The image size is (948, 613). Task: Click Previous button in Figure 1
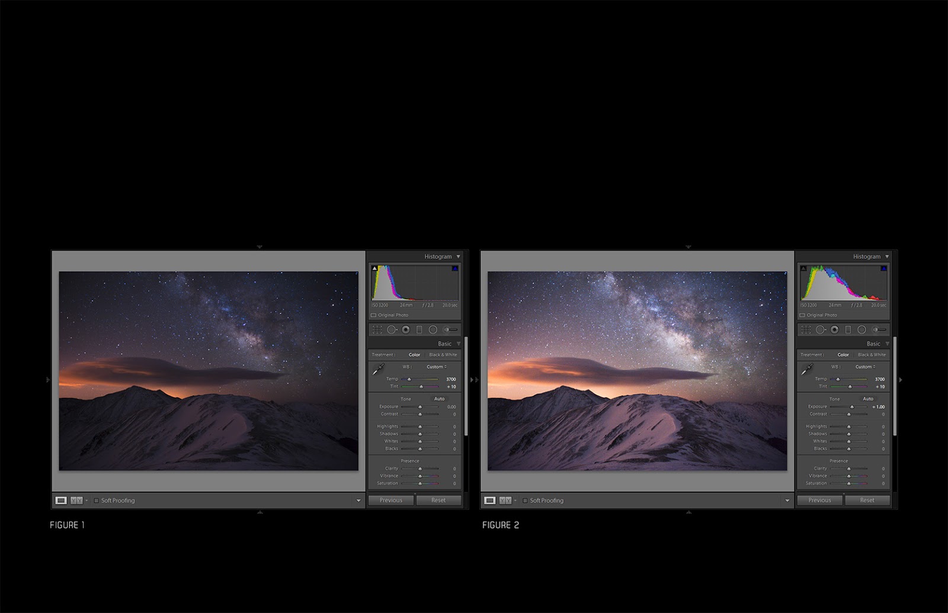pos(391,500)
